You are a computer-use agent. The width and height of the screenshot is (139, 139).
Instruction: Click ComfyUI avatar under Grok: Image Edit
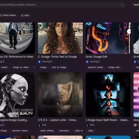click(x=87, y=62)
